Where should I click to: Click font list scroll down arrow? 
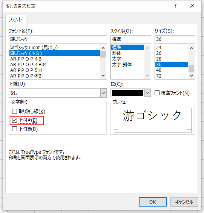[x=103, y=76]
